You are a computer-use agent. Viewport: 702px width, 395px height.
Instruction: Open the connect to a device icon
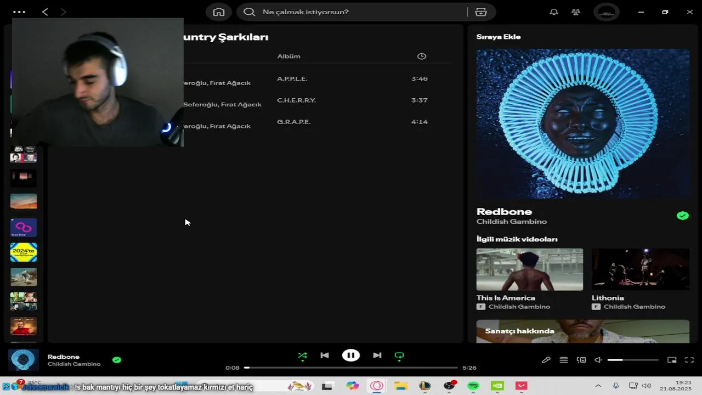(x=581, y=360)
